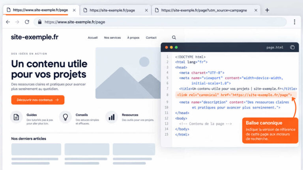Click the Ressources bar chart icon

click(x=112, y=117)
